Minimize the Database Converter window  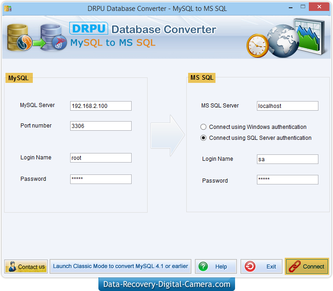[x=291, y=8]
